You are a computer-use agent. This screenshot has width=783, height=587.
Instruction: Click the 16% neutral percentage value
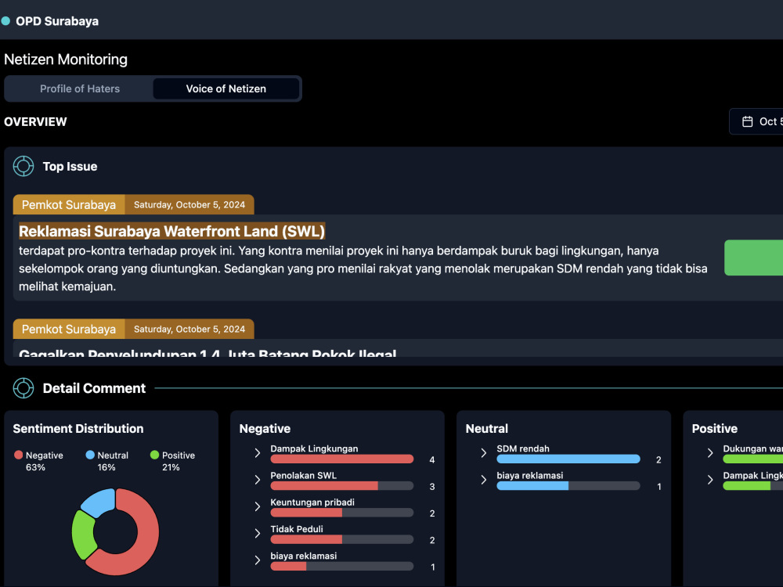point(106,467)
